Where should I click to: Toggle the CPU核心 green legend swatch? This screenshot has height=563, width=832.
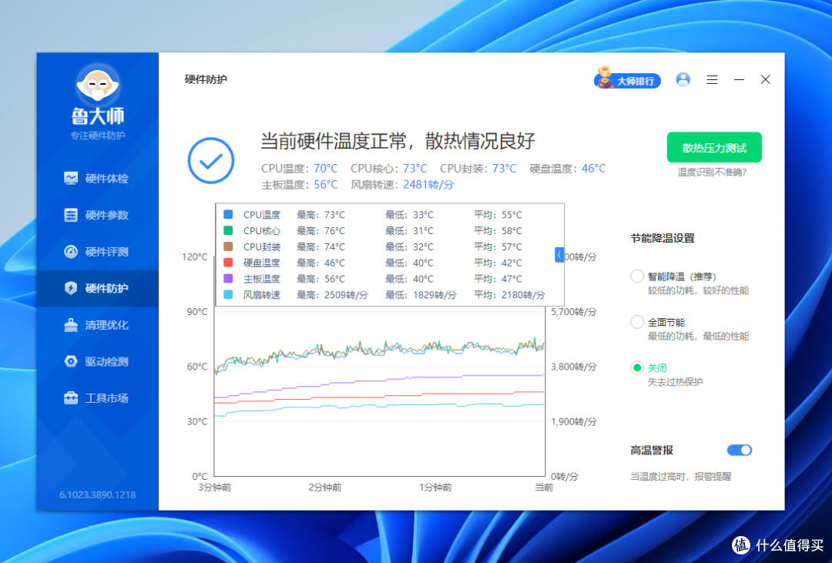(228, 230)
